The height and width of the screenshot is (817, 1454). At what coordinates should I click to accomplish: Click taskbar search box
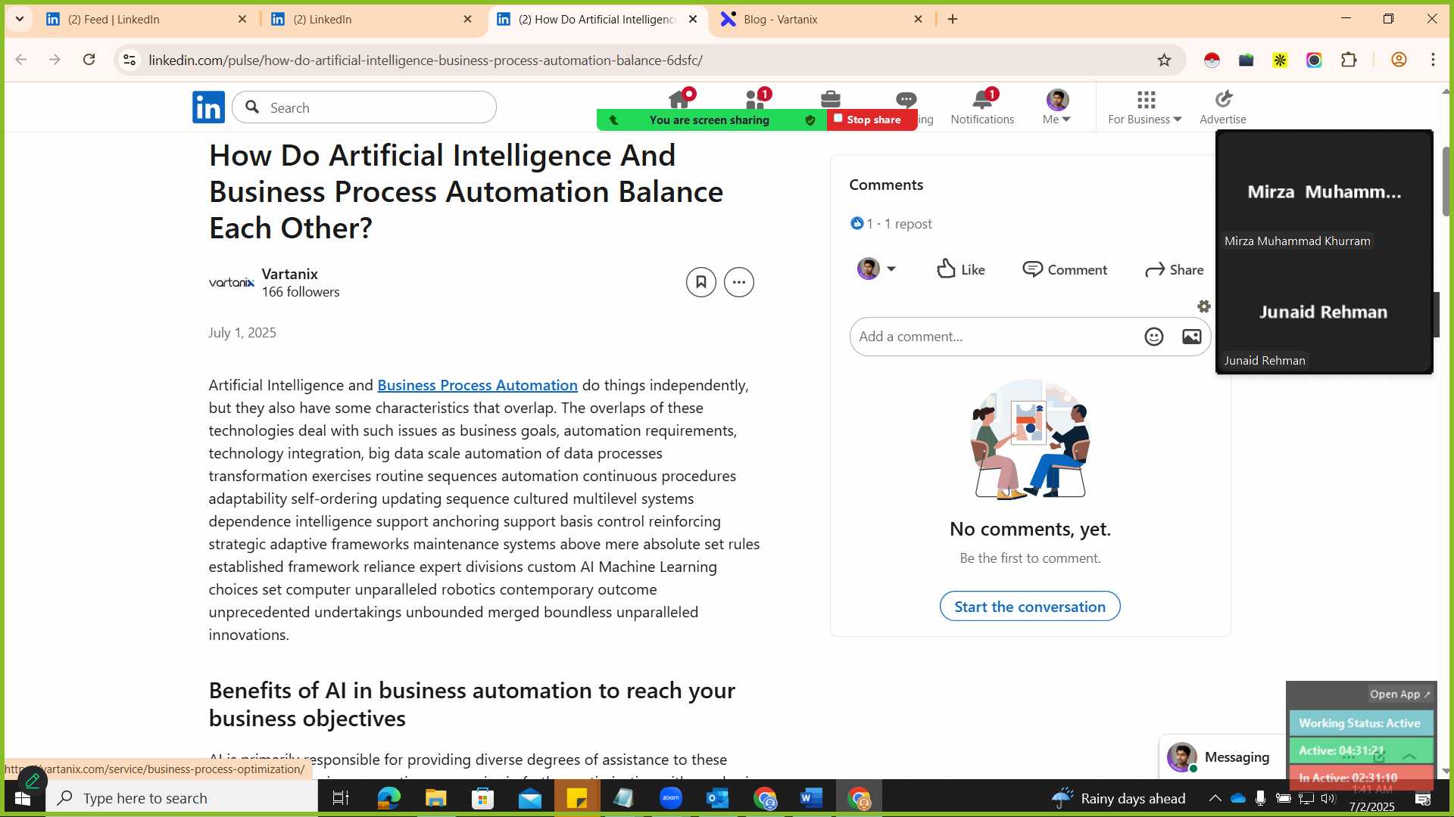[x=182, y=798]
